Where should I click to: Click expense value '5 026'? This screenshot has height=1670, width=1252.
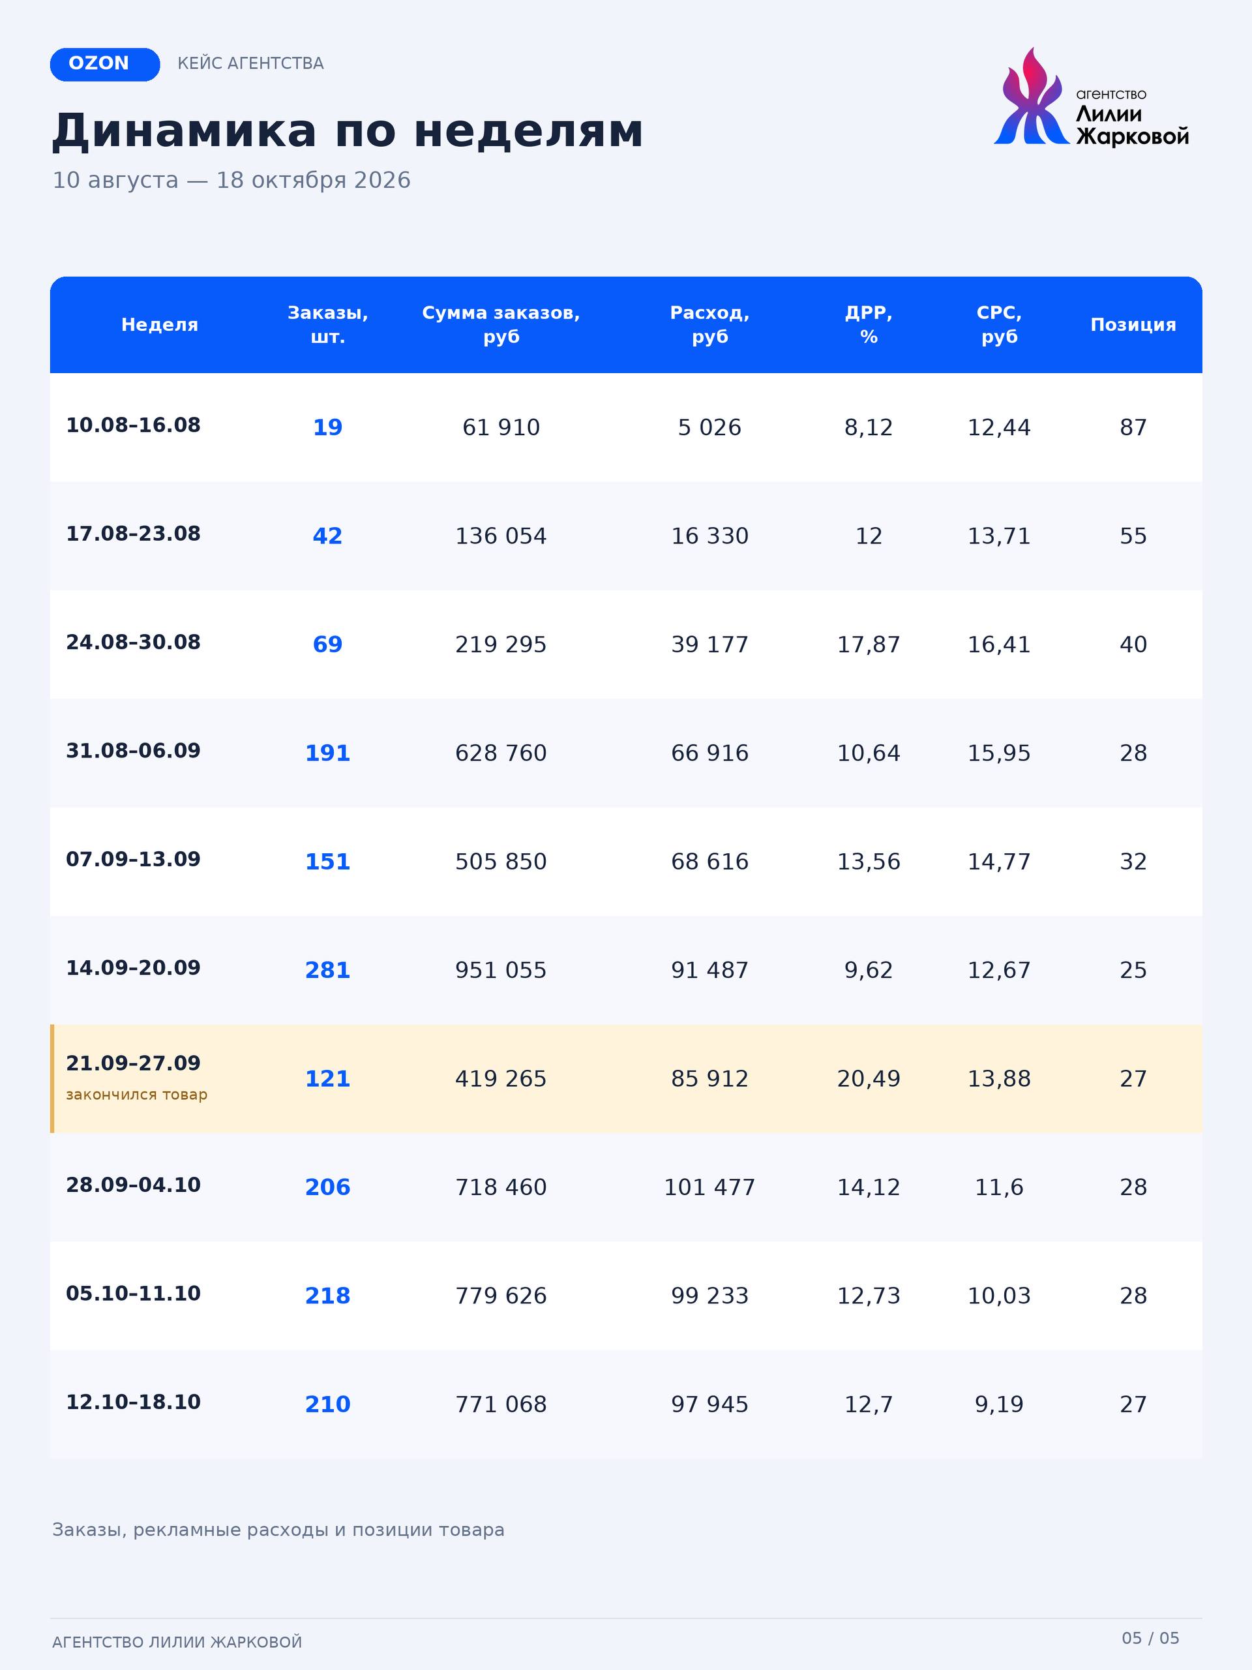(709, 427)
